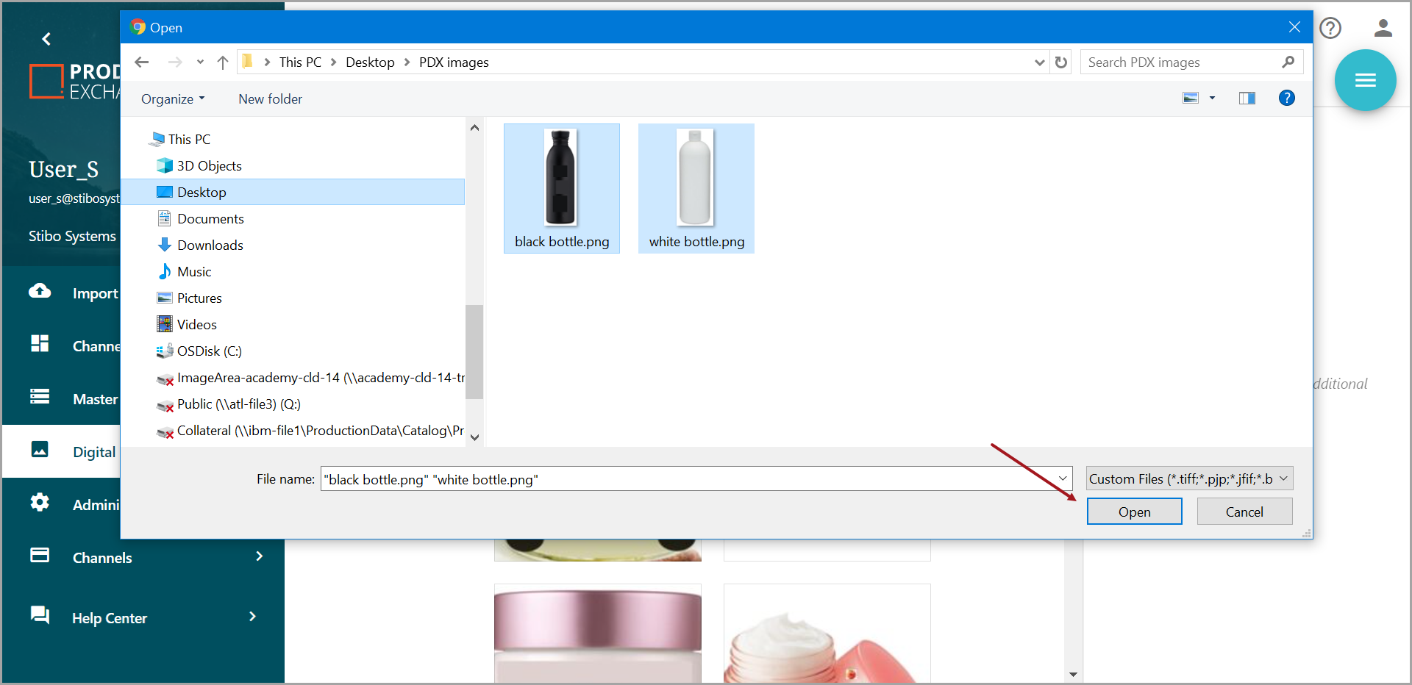Click the Back arrow in file dialog

point(142,62)
